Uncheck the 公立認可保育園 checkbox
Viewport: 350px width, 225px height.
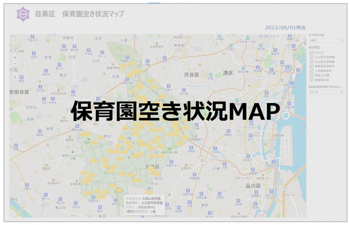click(x=311, y=57)
